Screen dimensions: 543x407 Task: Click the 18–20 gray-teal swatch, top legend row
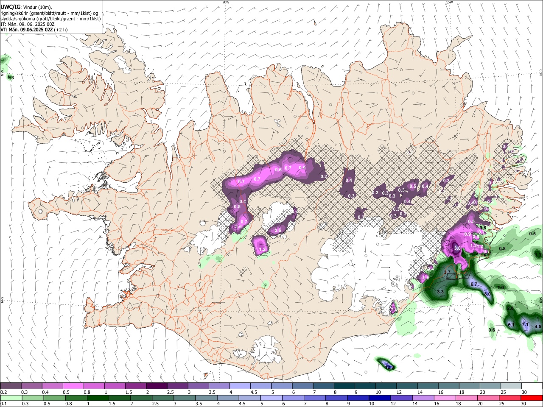click(470, 386)
